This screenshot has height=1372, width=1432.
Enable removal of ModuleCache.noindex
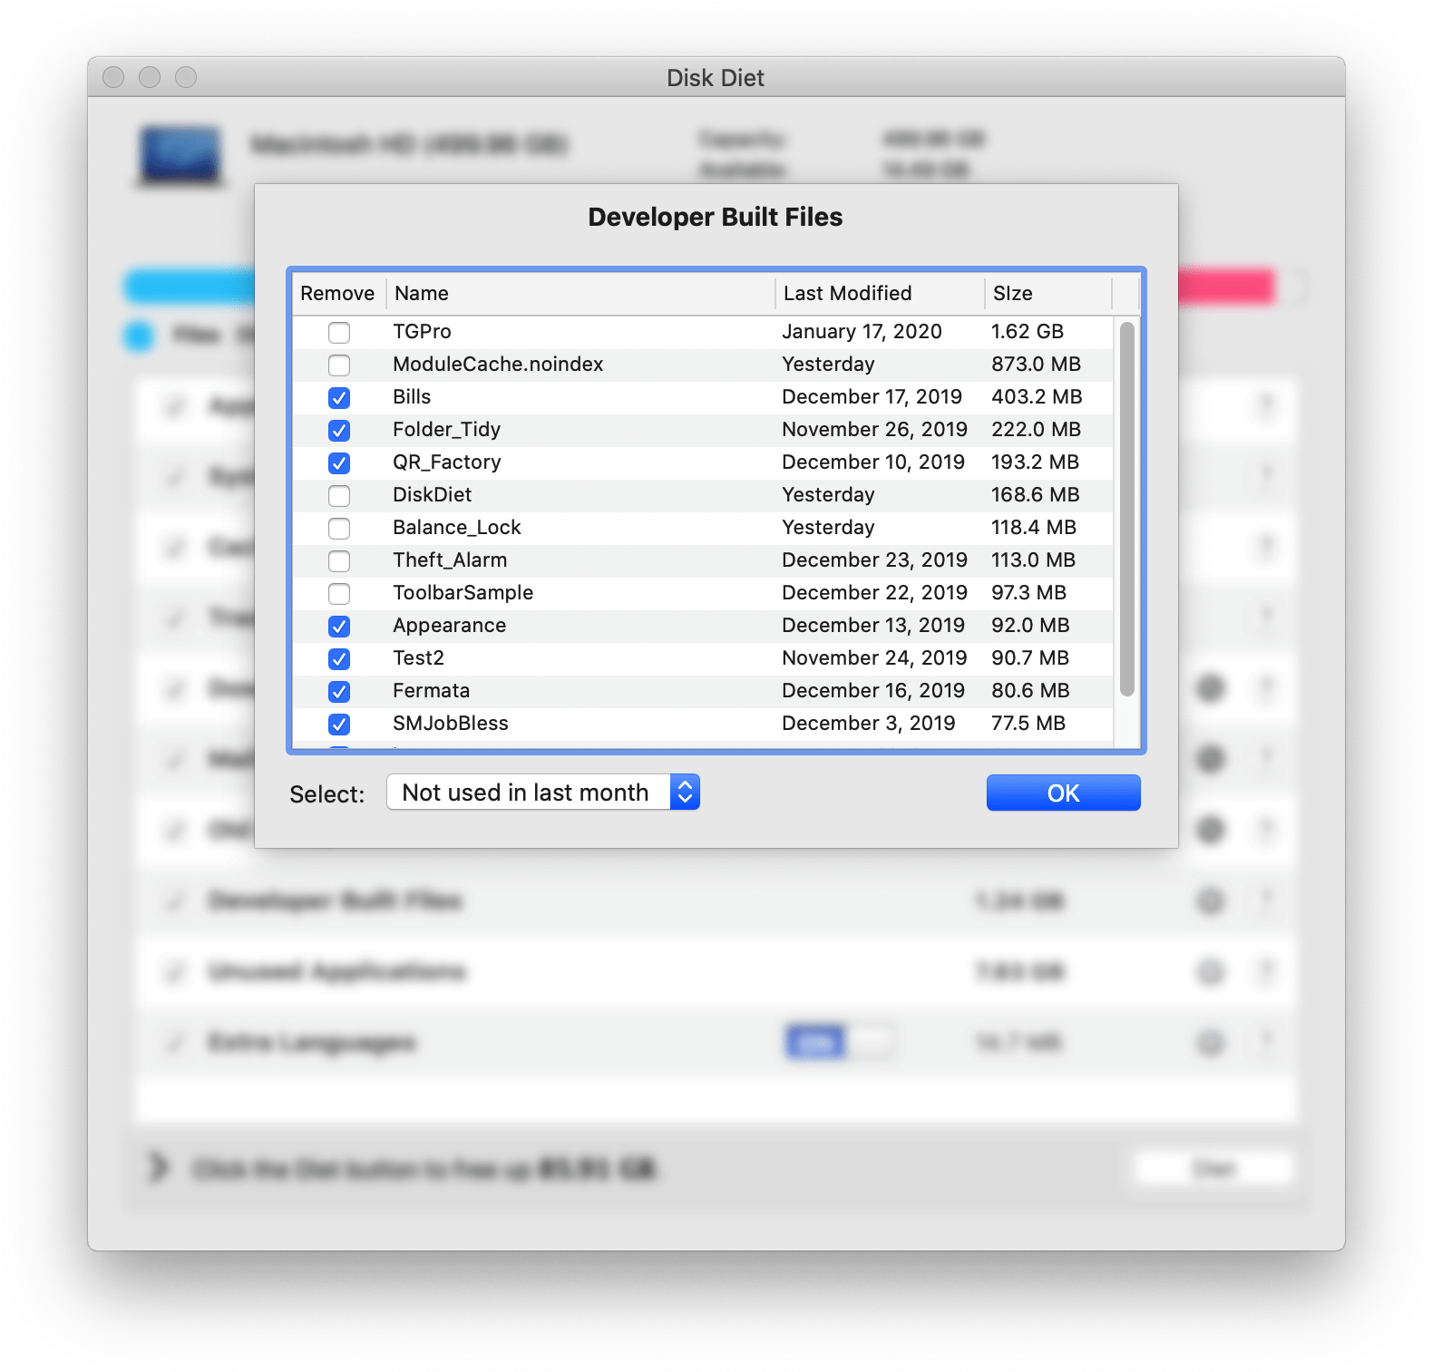[x=339, y=365]
